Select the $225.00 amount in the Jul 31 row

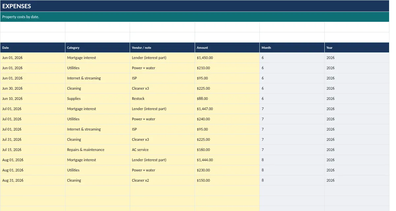tap(227, 139)
